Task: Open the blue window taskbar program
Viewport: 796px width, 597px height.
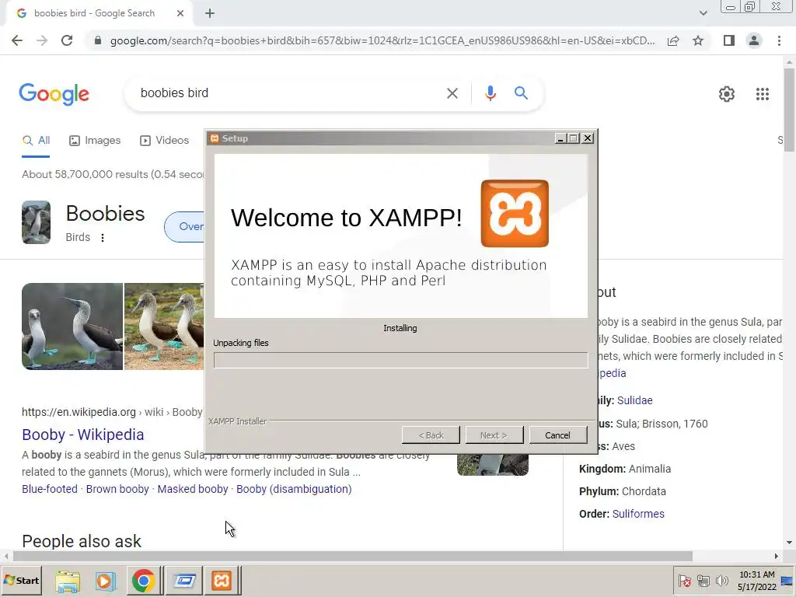Action: (183, 581)
